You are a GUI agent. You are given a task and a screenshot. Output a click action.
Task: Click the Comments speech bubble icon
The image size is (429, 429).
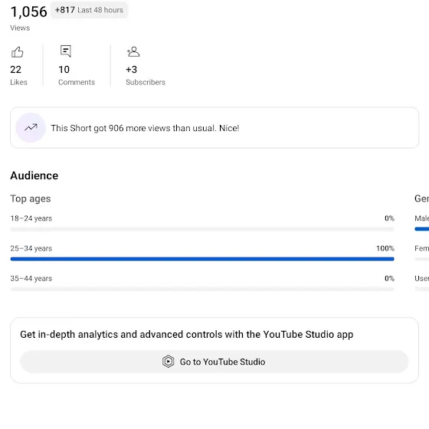tap(66, 51)
